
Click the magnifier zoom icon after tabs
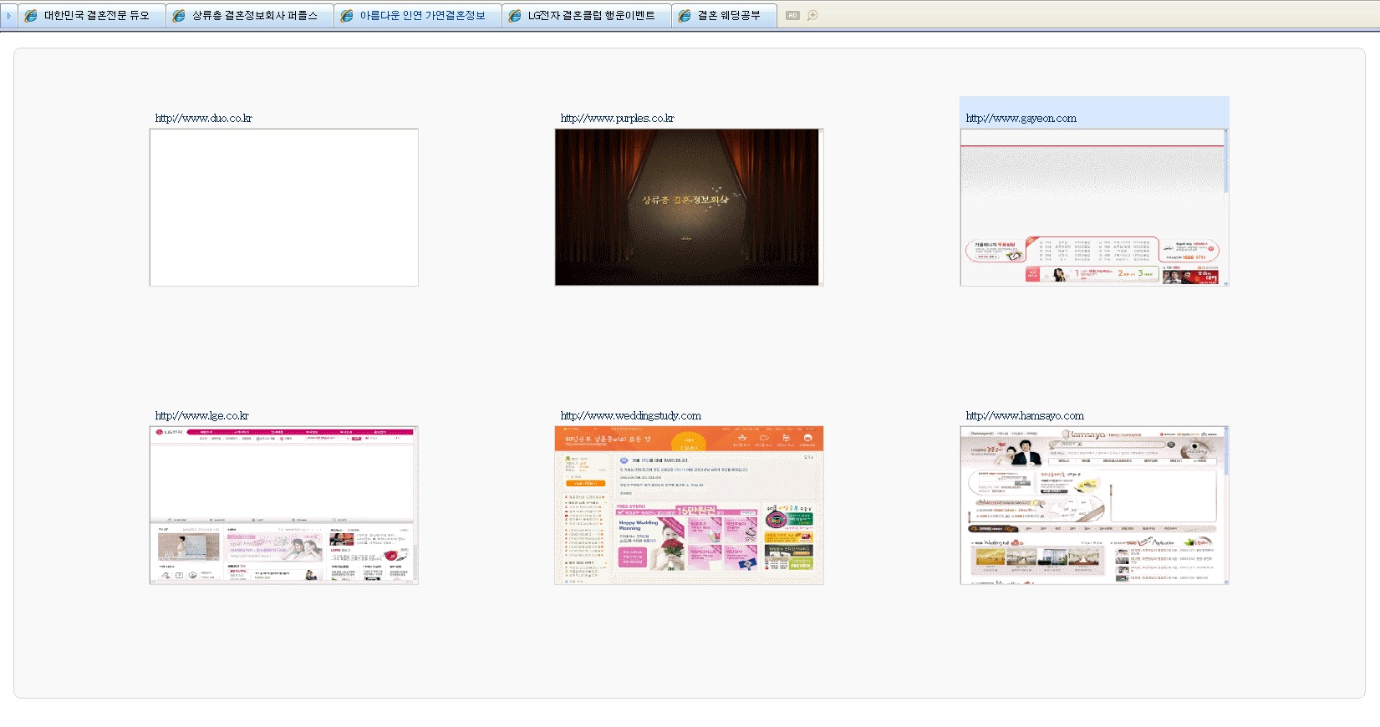click(x=812, y=16)
